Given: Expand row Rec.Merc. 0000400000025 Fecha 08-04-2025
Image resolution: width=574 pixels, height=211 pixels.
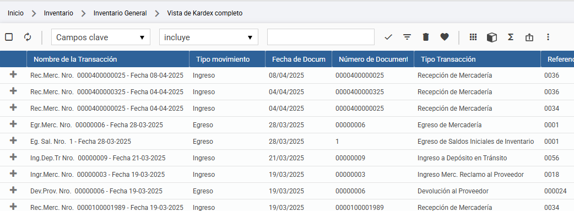Looking at the screenshot, I should [x=13, y=74].
